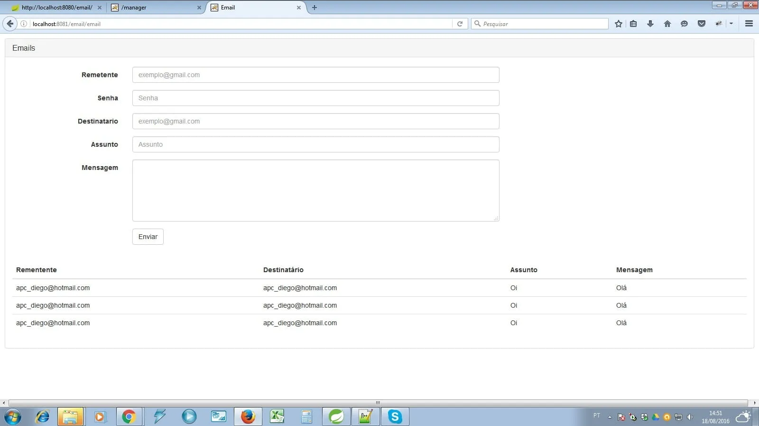The image size is (759, 426).
Task: Open the Firefox Hello chat smiley icon
Action: tap(684, 24)
